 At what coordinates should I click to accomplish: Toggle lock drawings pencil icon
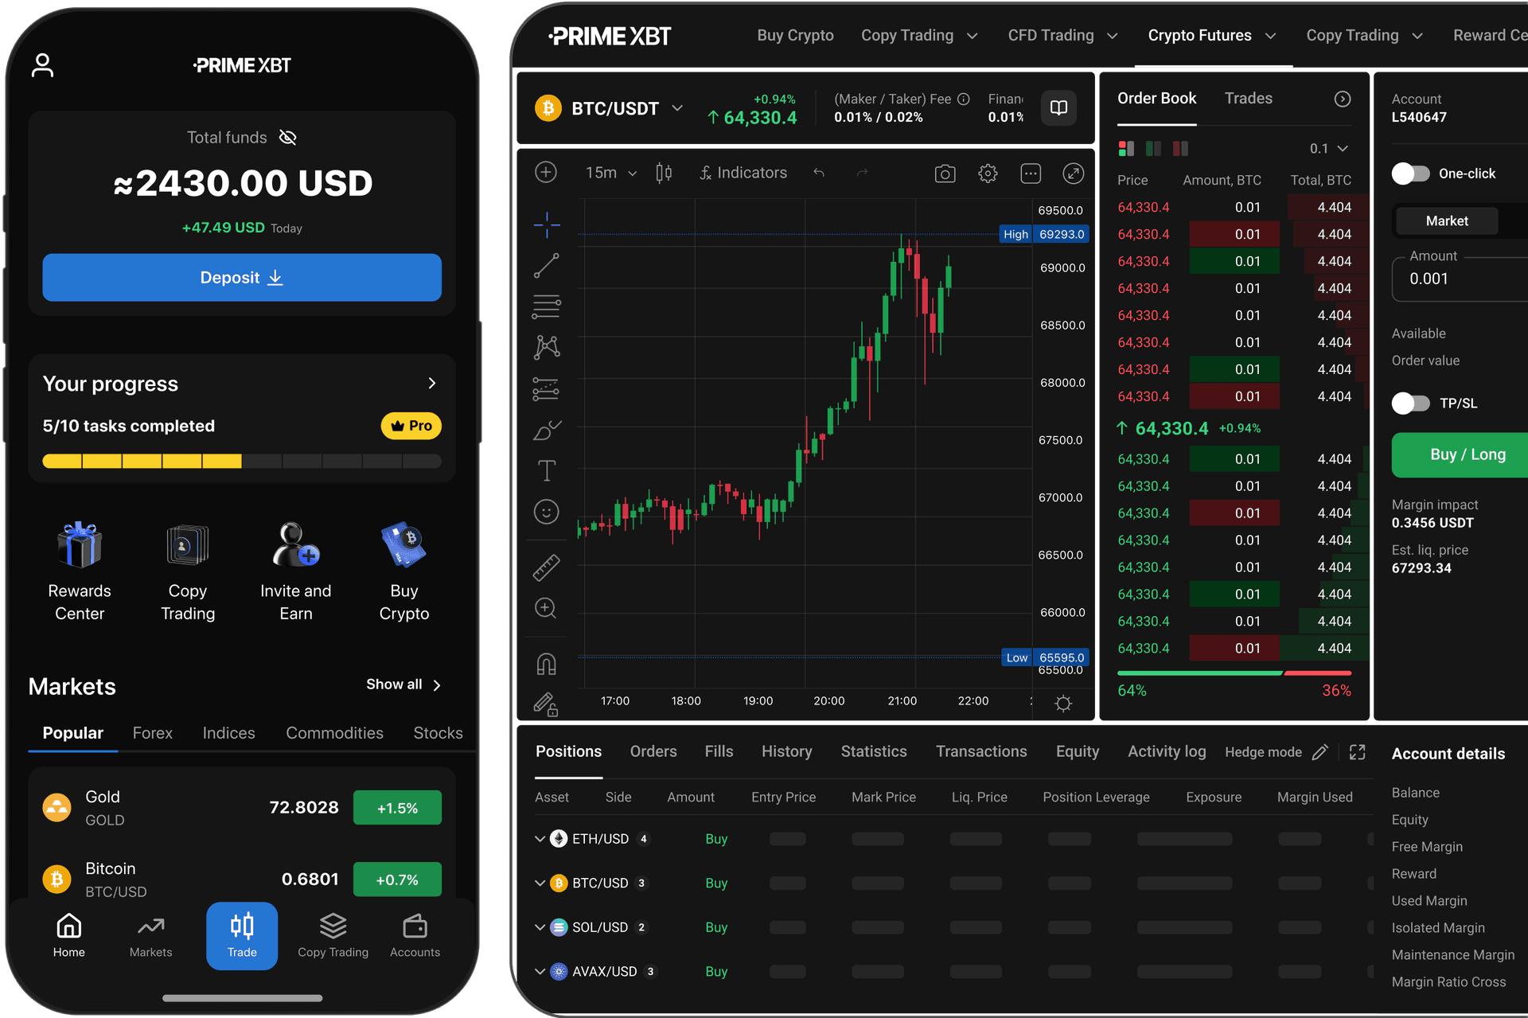pyautogui.click(x=546, y=704)
